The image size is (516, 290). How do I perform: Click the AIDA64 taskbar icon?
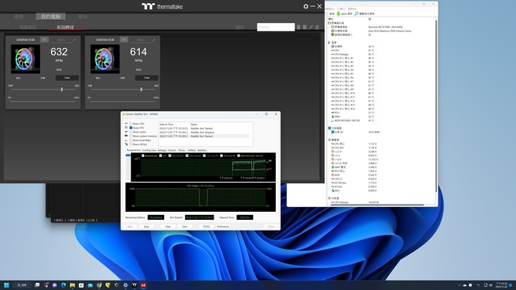point(143,285)
